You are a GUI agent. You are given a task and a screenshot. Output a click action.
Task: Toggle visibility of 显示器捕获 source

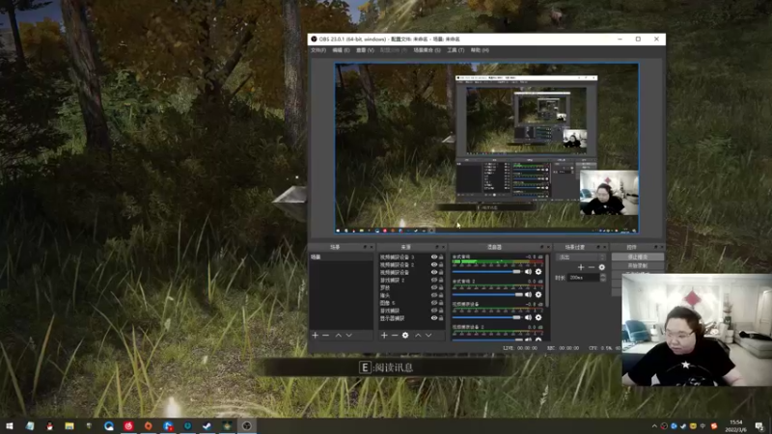(x=433, y=318)
